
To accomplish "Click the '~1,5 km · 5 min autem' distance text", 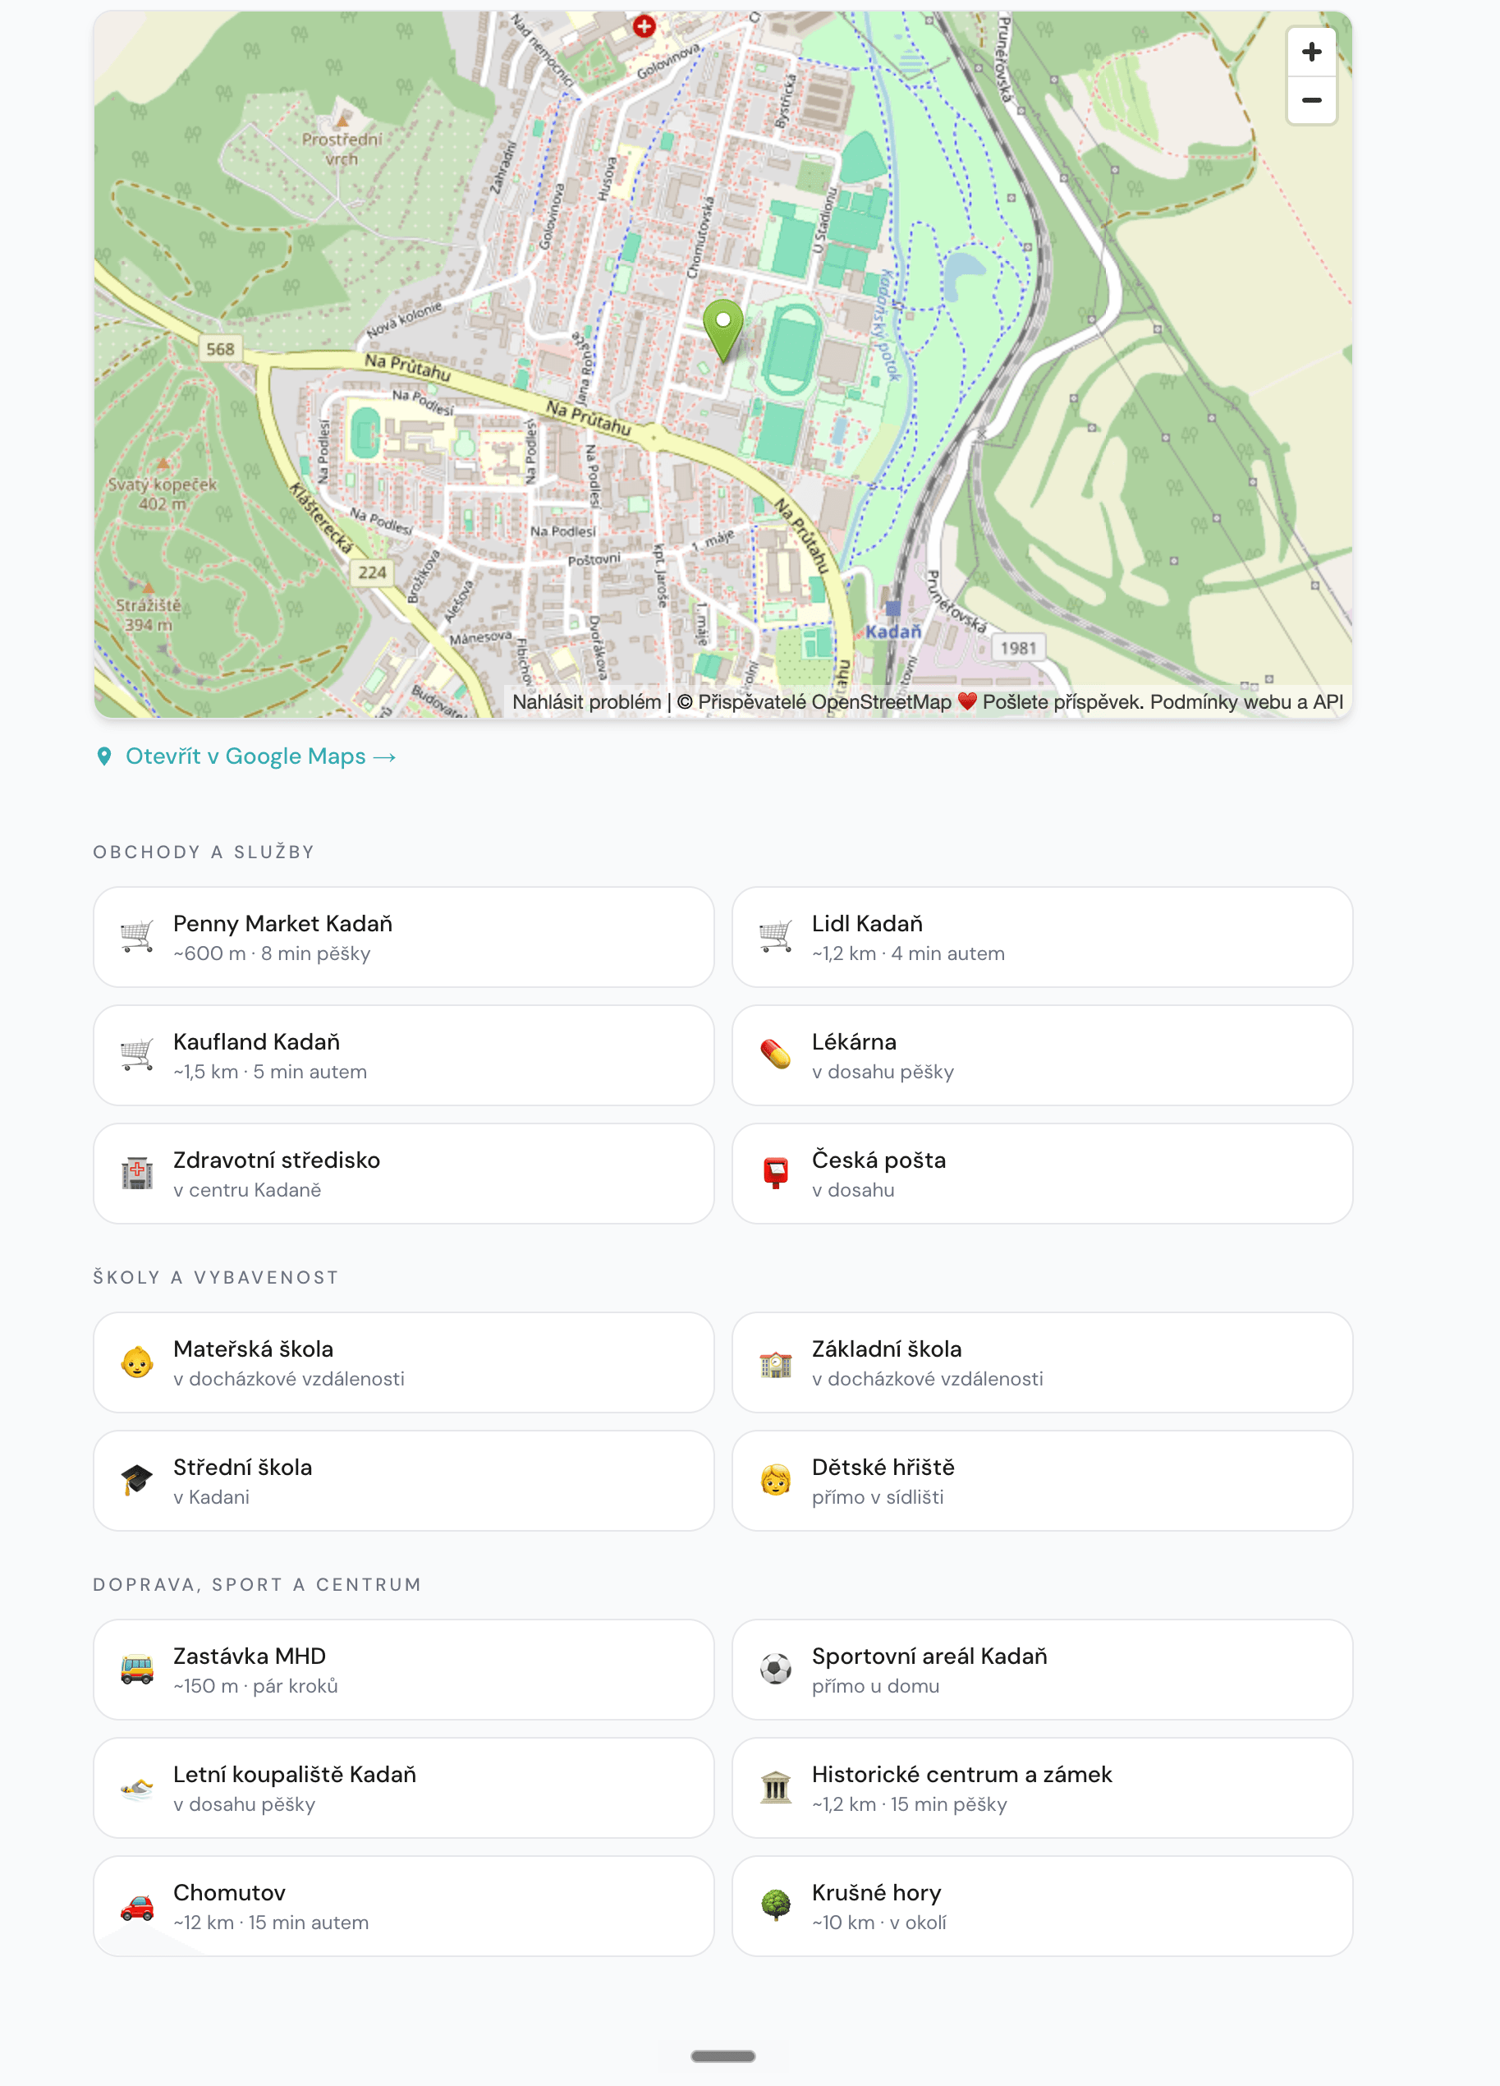I will click(x=269, y=1072).
